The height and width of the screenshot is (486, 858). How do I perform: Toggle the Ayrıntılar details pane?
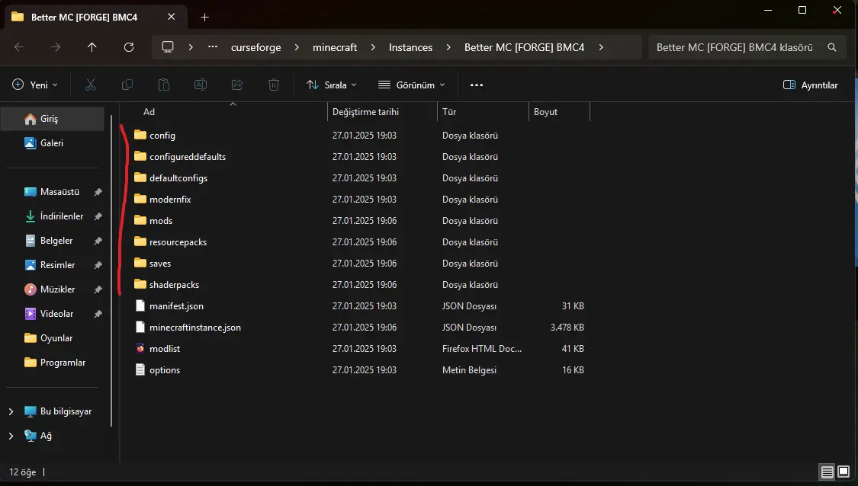point(811,85)
